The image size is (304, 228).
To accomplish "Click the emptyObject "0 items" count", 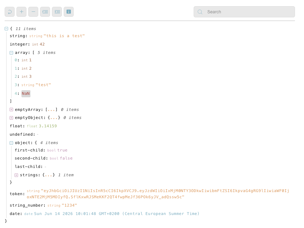I will click(x=72, y=118).
